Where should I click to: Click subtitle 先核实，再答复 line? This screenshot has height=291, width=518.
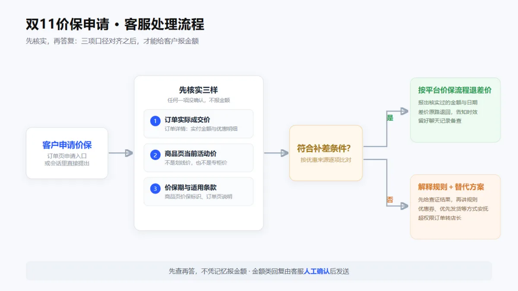(x=112, y=41)
